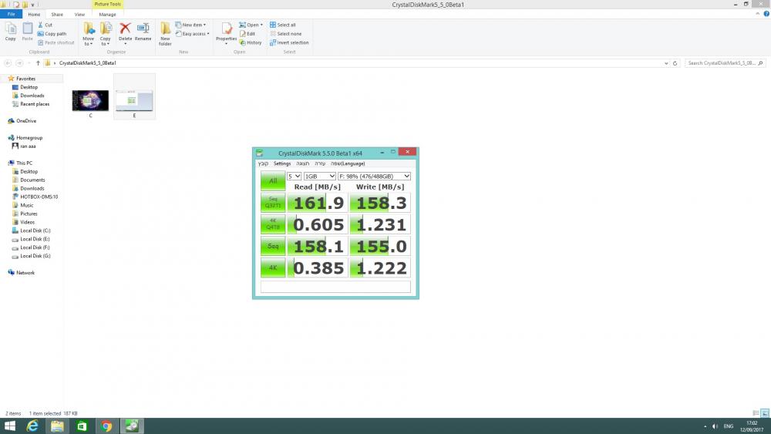This screenshot has height=434, width=771.
Task: Click History in the Open group
Action: click(251, 42)
